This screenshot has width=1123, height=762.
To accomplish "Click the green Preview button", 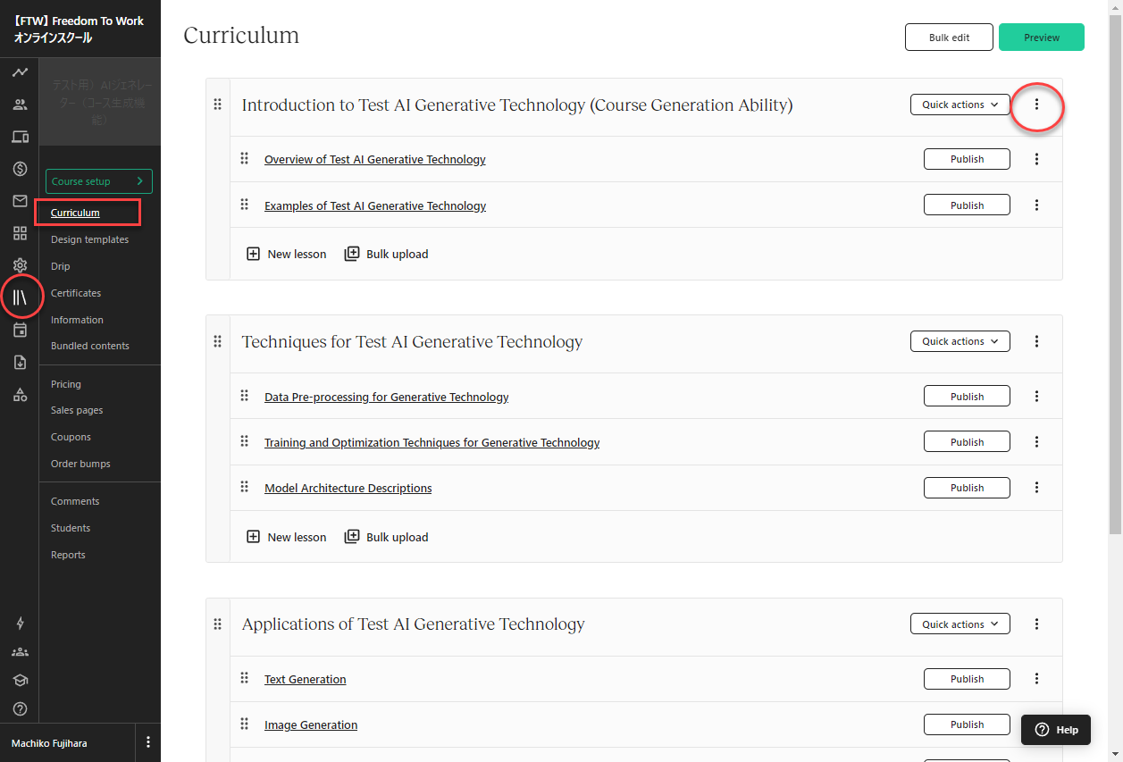I will tap(1041, 38).
